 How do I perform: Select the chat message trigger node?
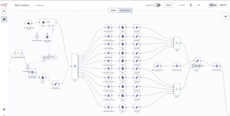pyautogui.click(x=28, y=23)
